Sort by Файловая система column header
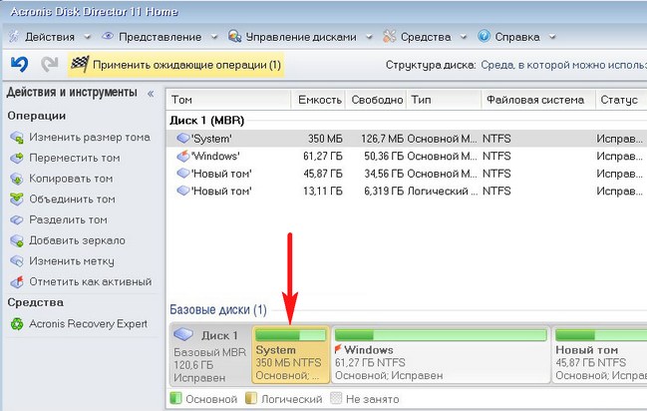 tap(538, 100)
